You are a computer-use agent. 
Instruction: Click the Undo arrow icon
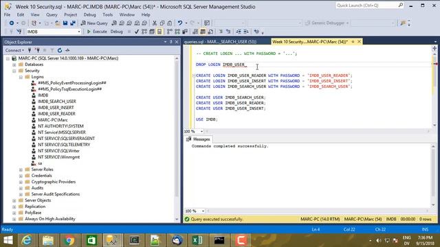click(180, 23)
